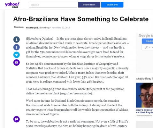Click the blue Denunciar ad button
153x128 pixels.
(147, 41)
